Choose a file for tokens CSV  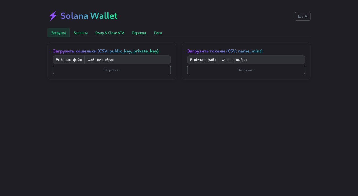pyautogui.click(x=203, y=60)
